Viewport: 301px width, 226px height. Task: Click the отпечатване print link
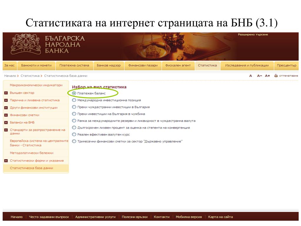tap(288, 76)
